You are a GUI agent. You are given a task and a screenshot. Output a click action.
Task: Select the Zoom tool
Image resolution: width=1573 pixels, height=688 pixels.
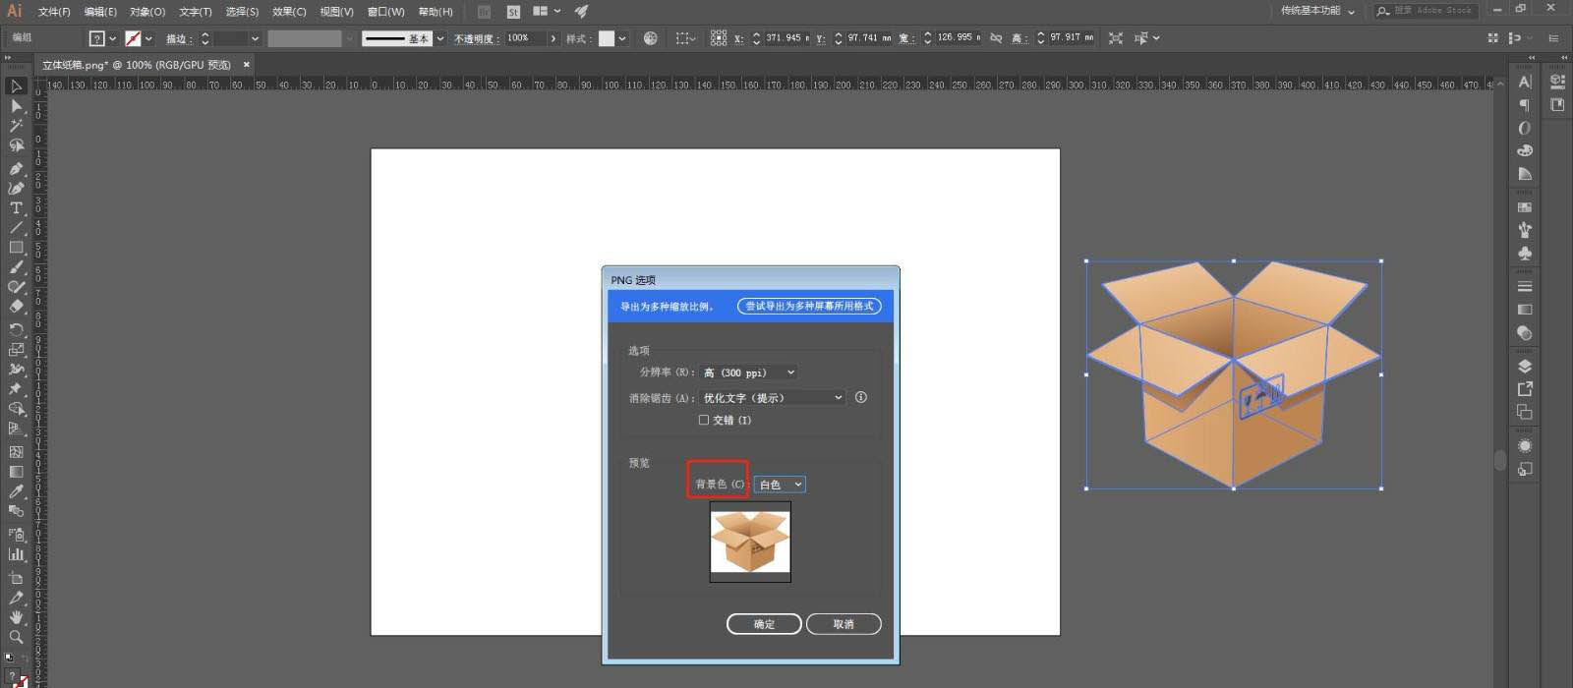[16, 637]
